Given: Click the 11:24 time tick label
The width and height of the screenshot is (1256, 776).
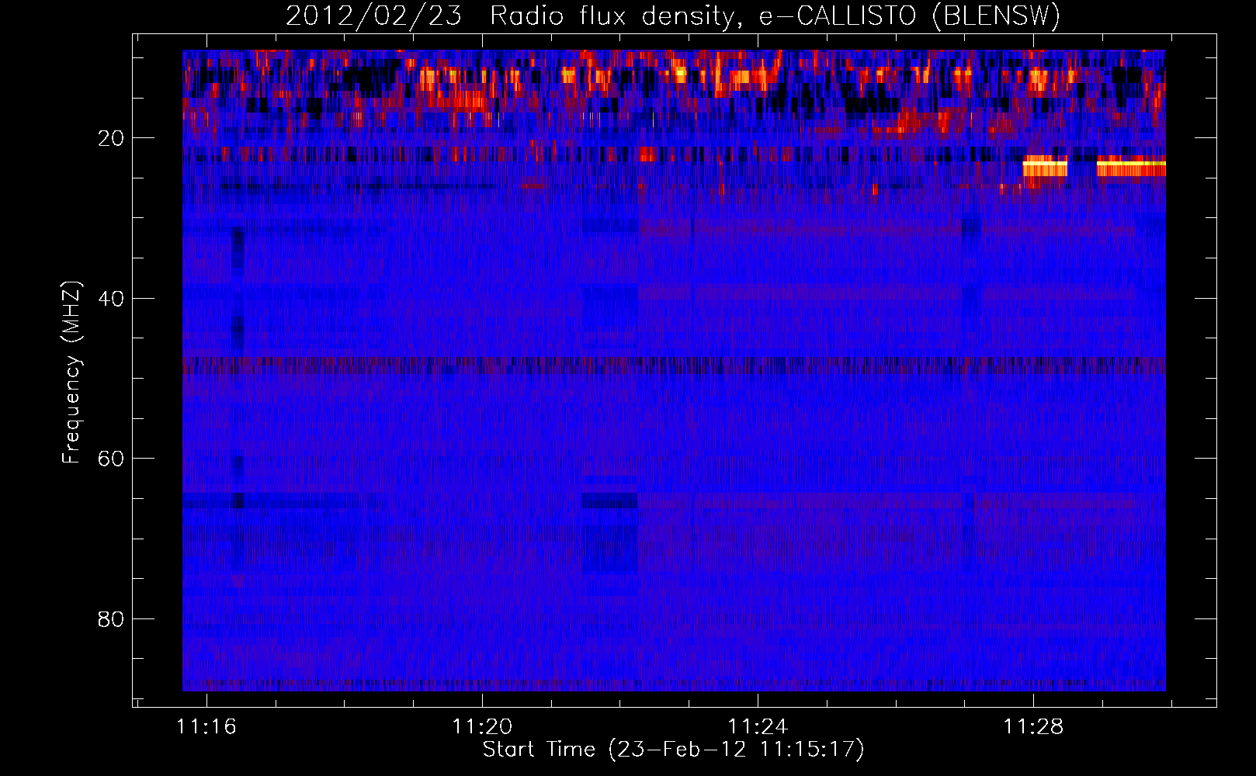Looking at the screenshot, I should point(758,727).
